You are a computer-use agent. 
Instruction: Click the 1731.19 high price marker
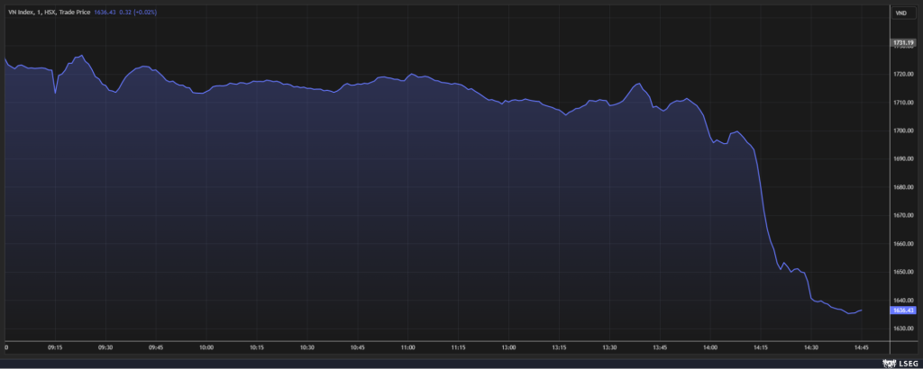tap(903, 42)
